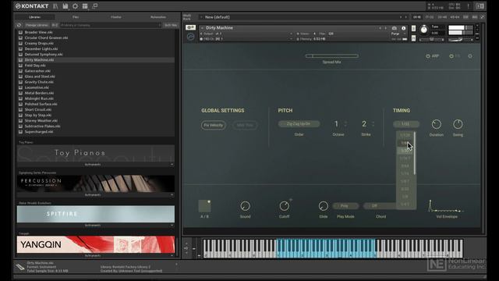Toggle the mute button on instrument header
Screen dimensions: 499x281
pos(413,38)
